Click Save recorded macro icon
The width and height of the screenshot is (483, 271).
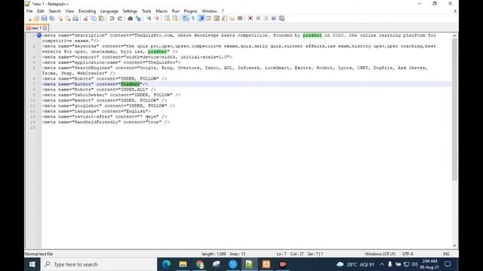(281, 18)
